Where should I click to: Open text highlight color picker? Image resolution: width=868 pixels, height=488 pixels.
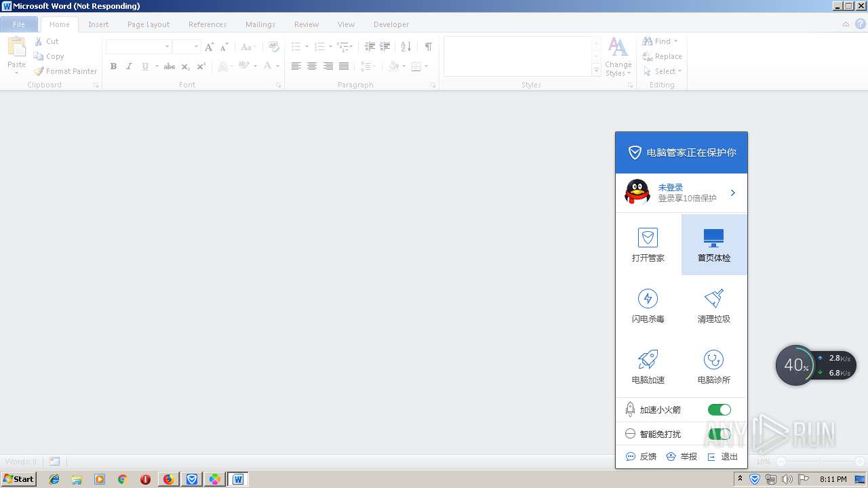pos(255,66)
